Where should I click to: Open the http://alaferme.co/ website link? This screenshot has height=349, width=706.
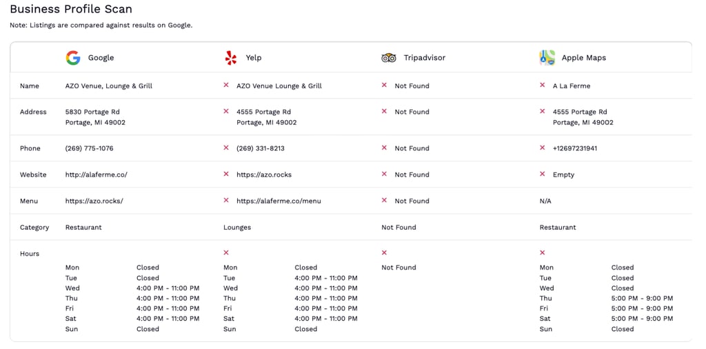click(97, 174)
